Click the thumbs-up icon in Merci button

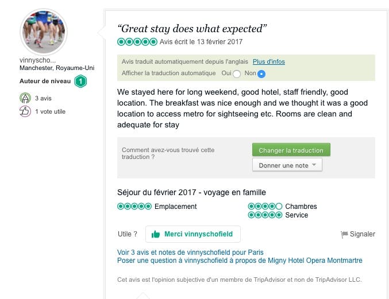click(x=156, y=234)
